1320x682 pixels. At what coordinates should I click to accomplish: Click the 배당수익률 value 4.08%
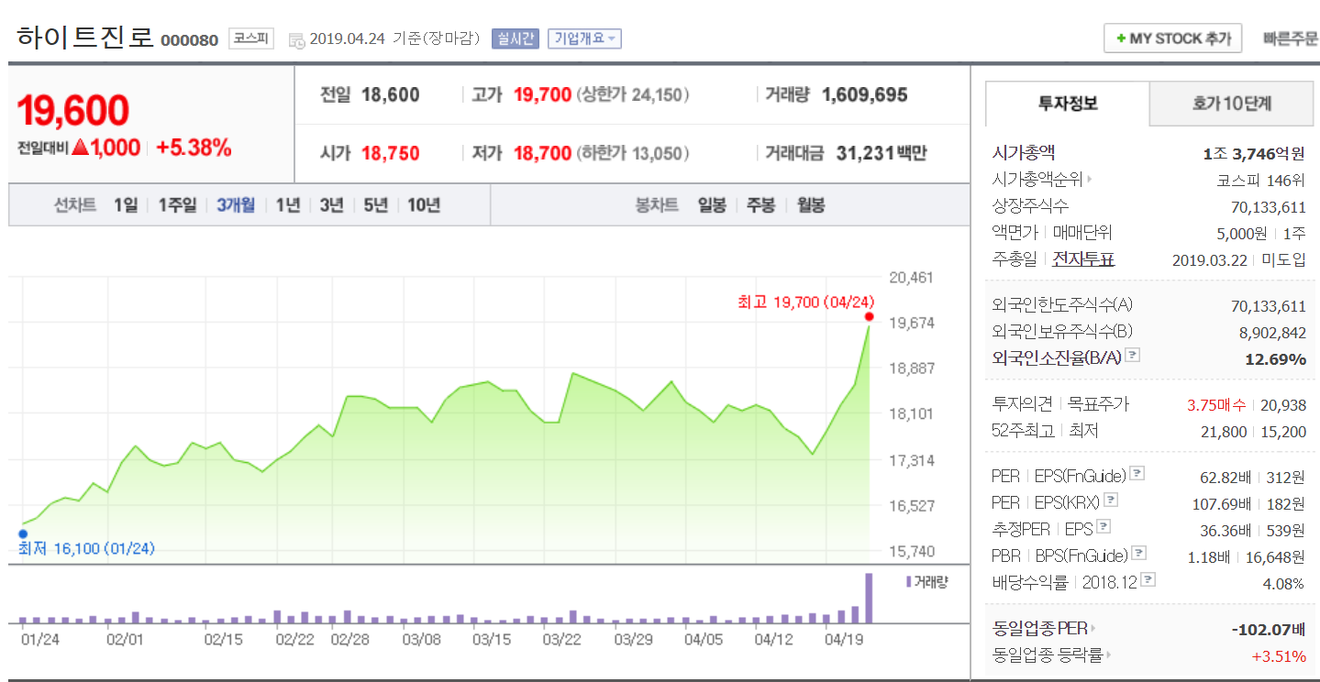(x=1283, y=583)
